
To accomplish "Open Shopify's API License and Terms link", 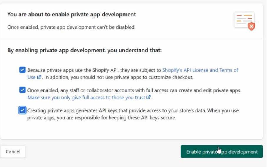I will (x=200, y=70).
